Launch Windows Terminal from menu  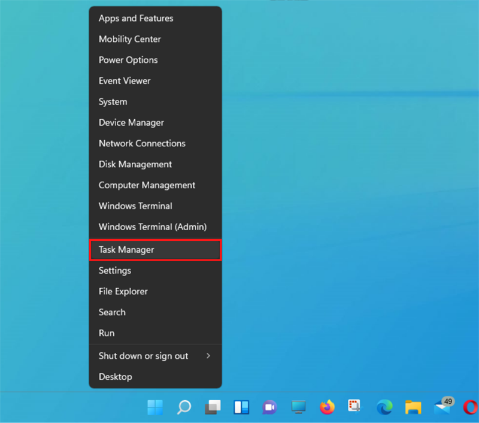[x=155, y=206]
